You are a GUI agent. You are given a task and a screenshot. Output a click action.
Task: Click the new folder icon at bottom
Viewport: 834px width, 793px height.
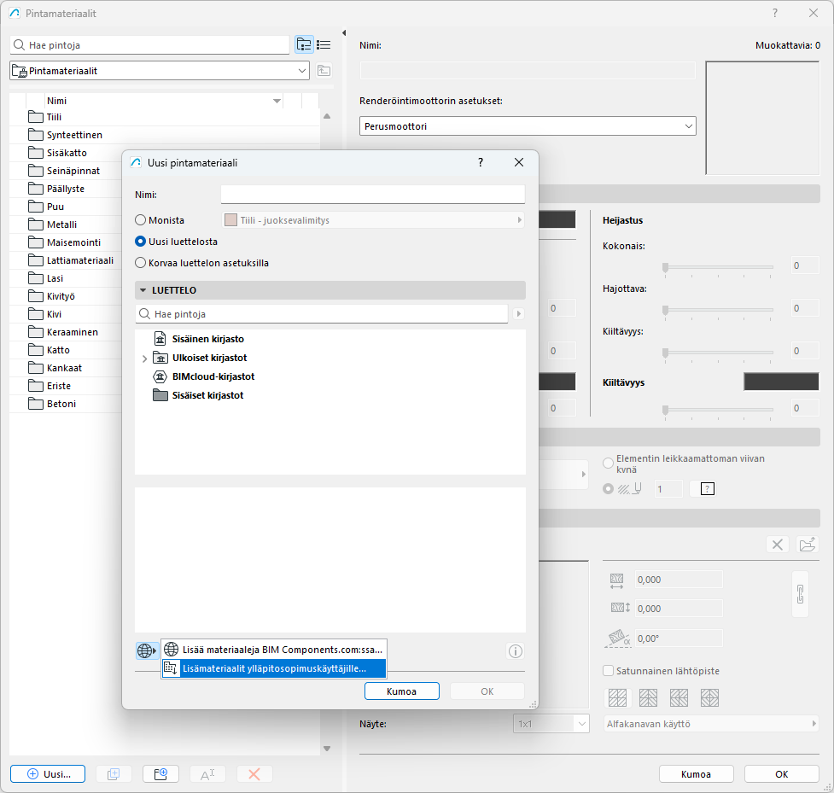point(160,774)
